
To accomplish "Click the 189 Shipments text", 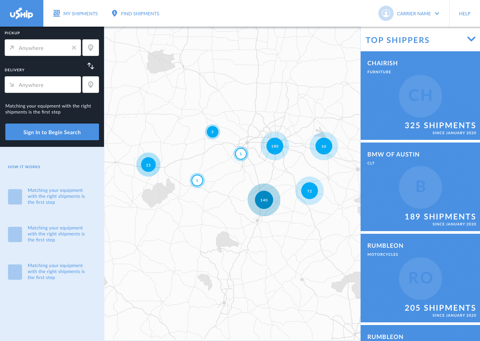I will [x=440, y=216].
